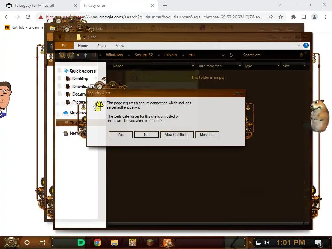Open Chrome extensions puzzle icon
This screenshot has width=332, height=249.
[294, 17]
